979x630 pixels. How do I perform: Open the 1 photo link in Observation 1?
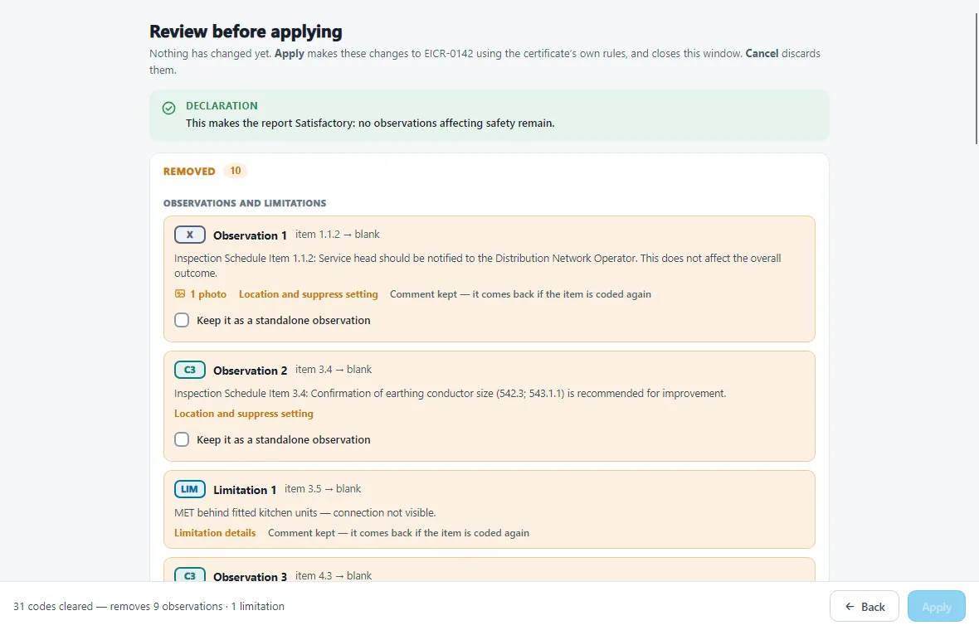tap(201, 293)
